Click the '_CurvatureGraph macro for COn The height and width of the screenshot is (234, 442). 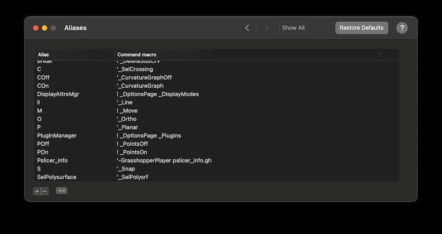140,86
